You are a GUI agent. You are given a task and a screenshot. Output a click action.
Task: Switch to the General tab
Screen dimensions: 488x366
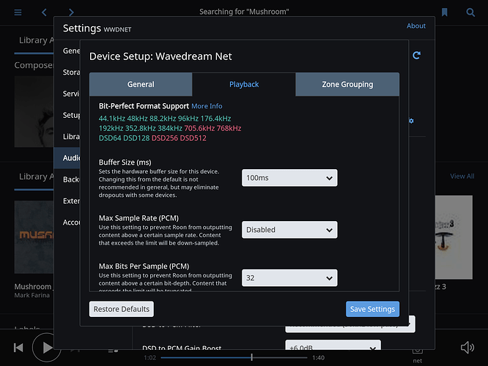point(141,84)
